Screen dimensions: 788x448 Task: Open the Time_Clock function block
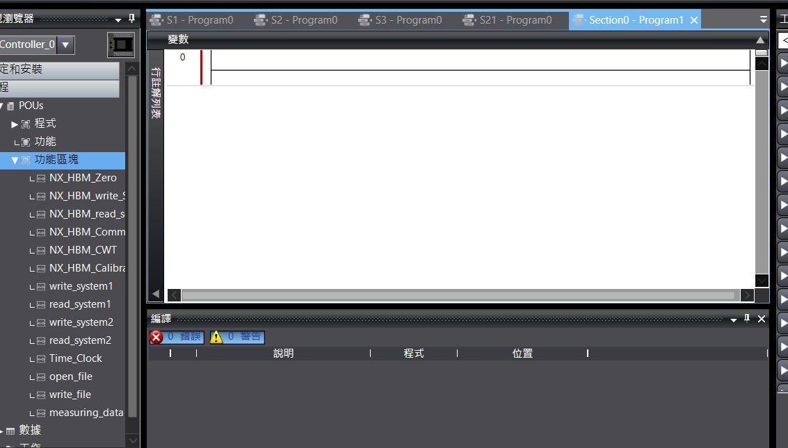(x=75, y=358)
